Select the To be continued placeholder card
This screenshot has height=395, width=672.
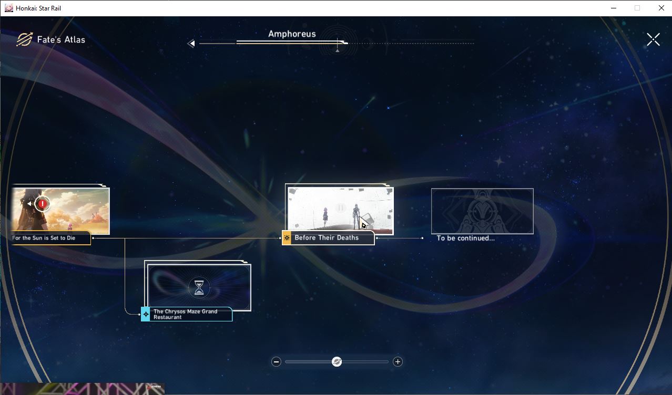point(482,211)
